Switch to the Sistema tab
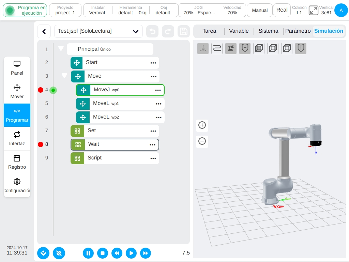 click(269, 31)
